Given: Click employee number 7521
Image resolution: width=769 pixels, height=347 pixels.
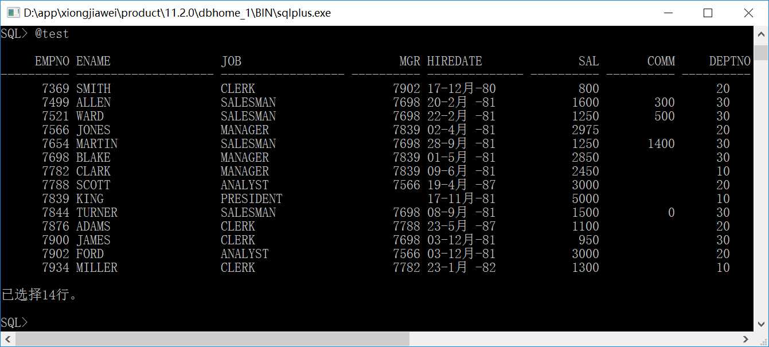Looking at the screenshot, I should [56, 116].
